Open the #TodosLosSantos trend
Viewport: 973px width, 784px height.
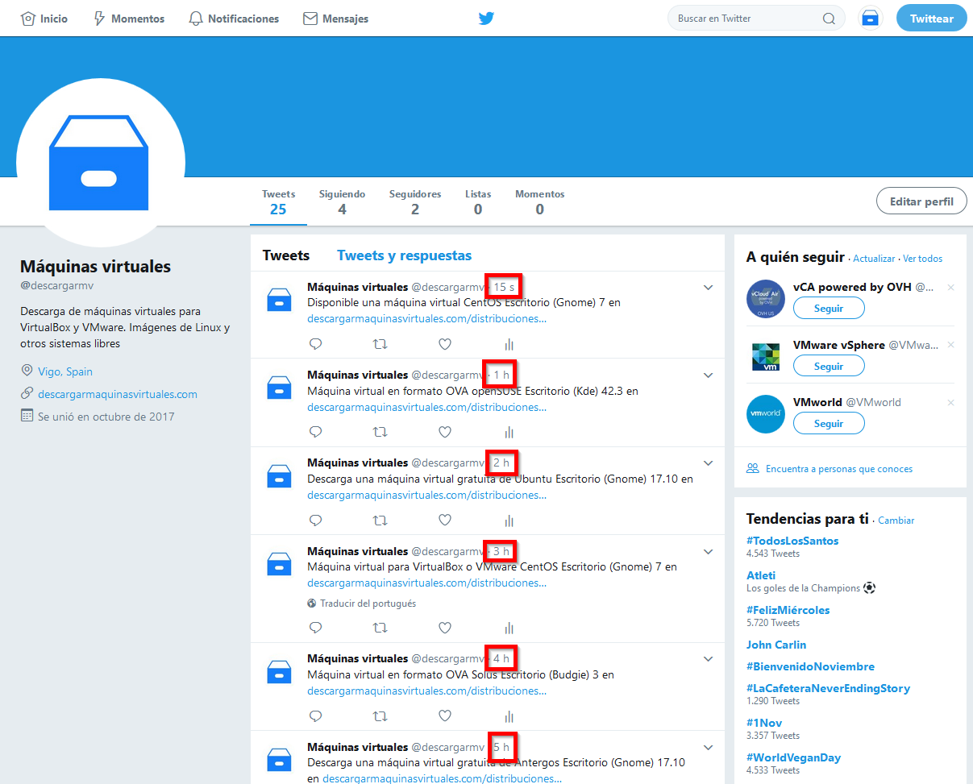click(792, 541)
